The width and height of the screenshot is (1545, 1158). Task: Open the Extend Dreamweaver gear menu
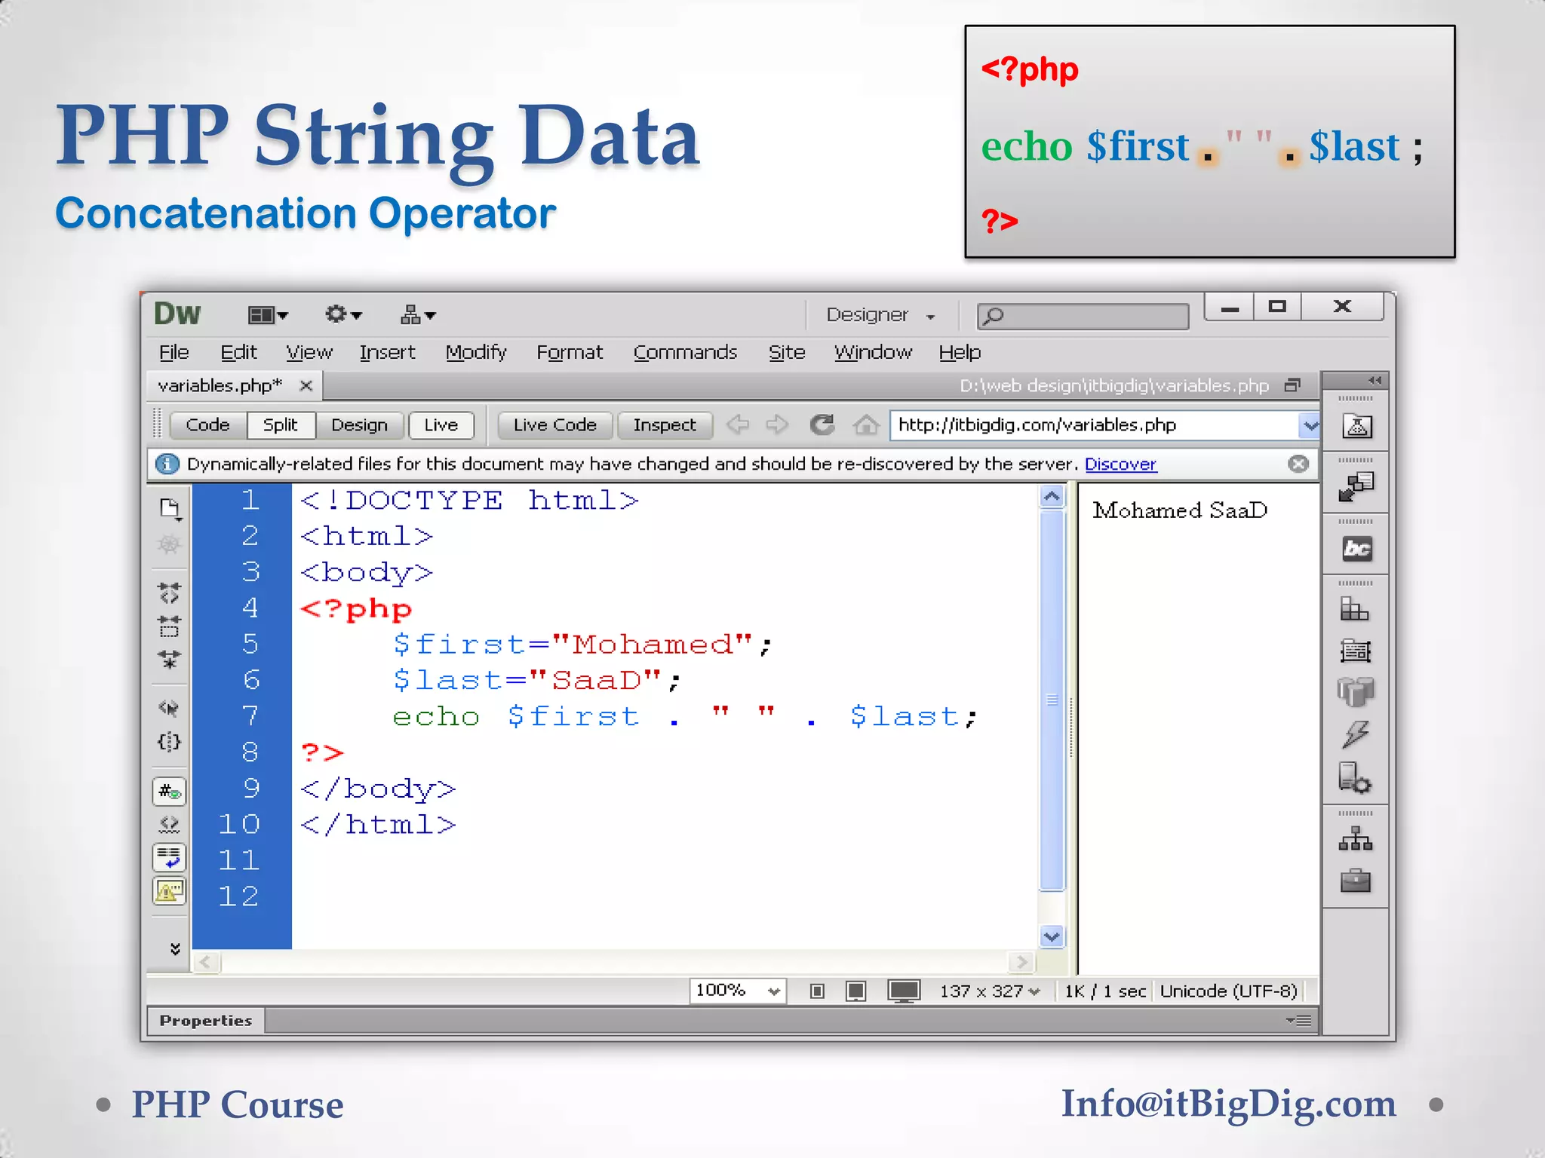(x=343, y=314)
